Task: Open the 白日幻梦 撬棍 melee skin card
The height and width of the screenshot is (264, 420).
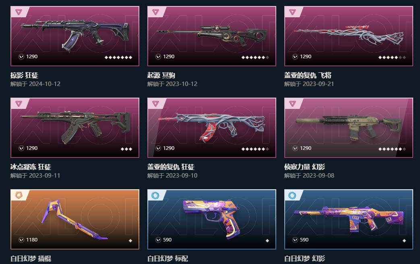Action: pos(75,219)
